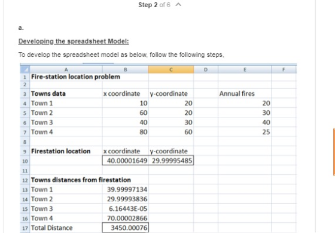Click the 'Developing the spreadsheet Model:' heading
Viewport: 335px width, 233px height.
coord(74,41)
